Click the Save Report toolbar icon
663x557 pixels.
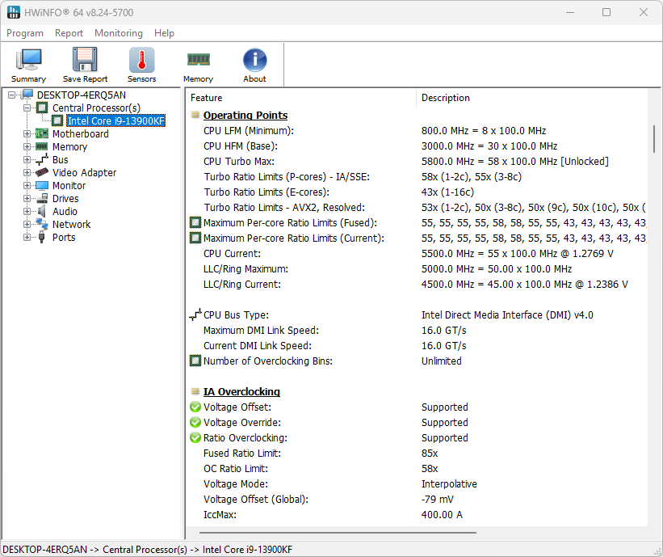point(85,58)
